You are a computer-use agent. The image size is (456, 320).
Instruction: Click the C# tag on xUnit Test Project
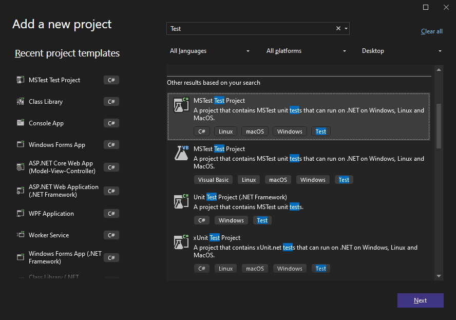202,269
